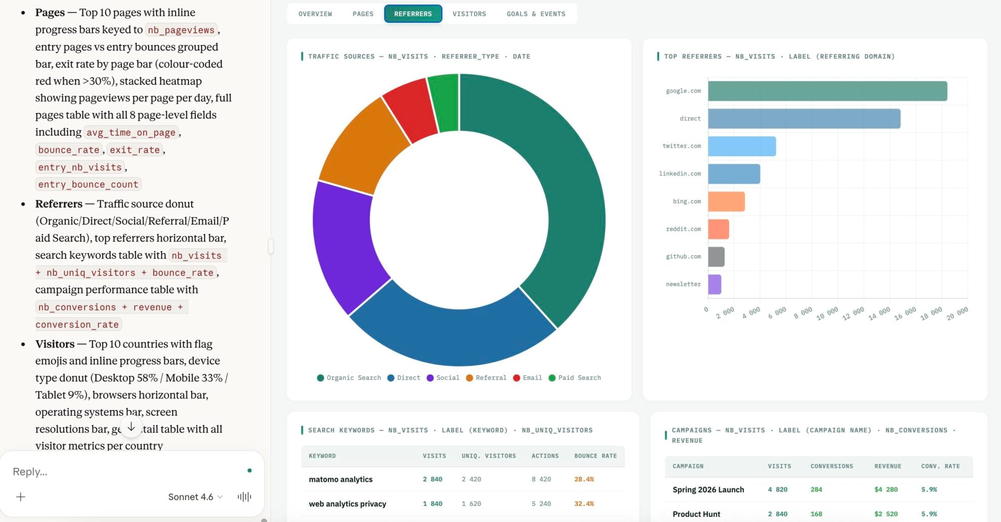1001x522 pixels.
Task: Click the scroll-down arrow button
Action: click(131, 427)
